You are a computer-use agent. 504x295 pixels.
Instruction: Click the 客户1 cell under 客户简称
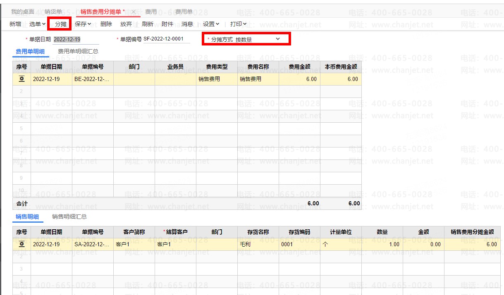point(134,244)
